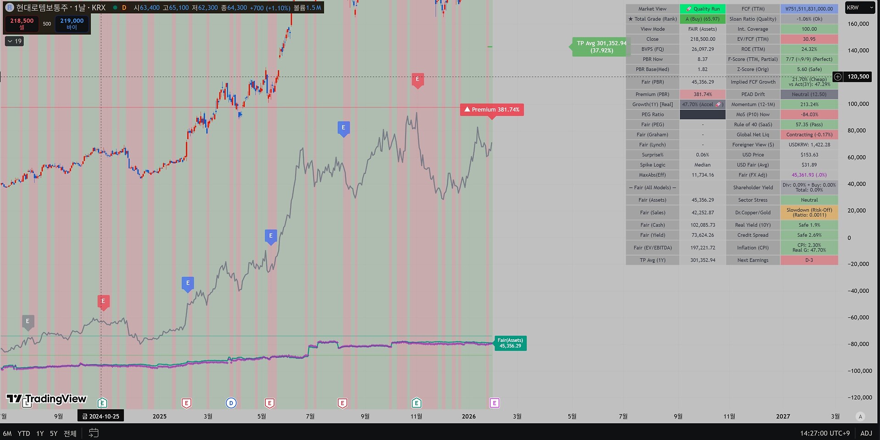The image size is (880, 440).
Task: Toggle the ADJ adjusted-data setting
Action: point(866,433)
